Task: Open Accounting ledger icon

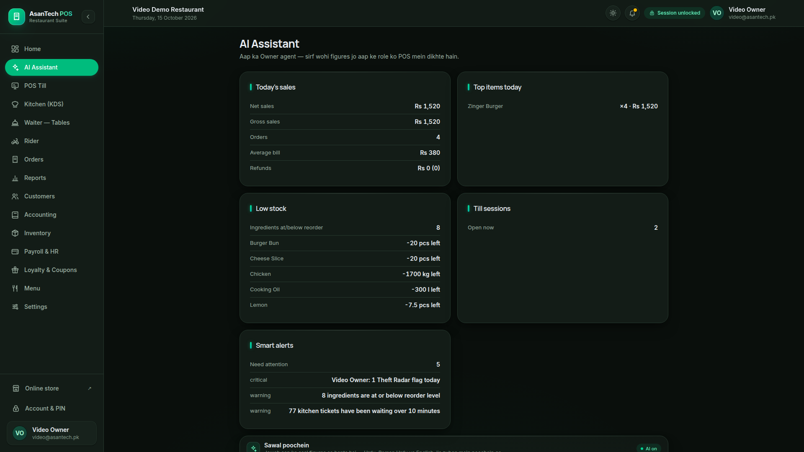Action: pos(15,215)
